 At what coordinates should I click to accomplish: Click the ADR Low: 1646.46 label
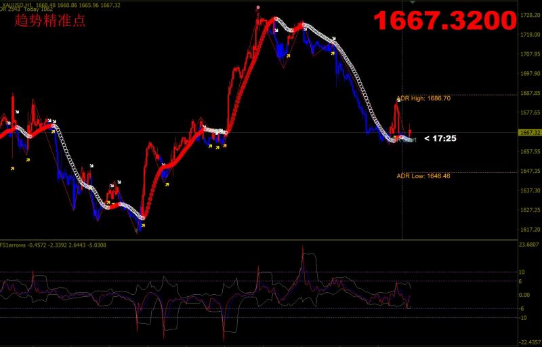coord(423,176)
